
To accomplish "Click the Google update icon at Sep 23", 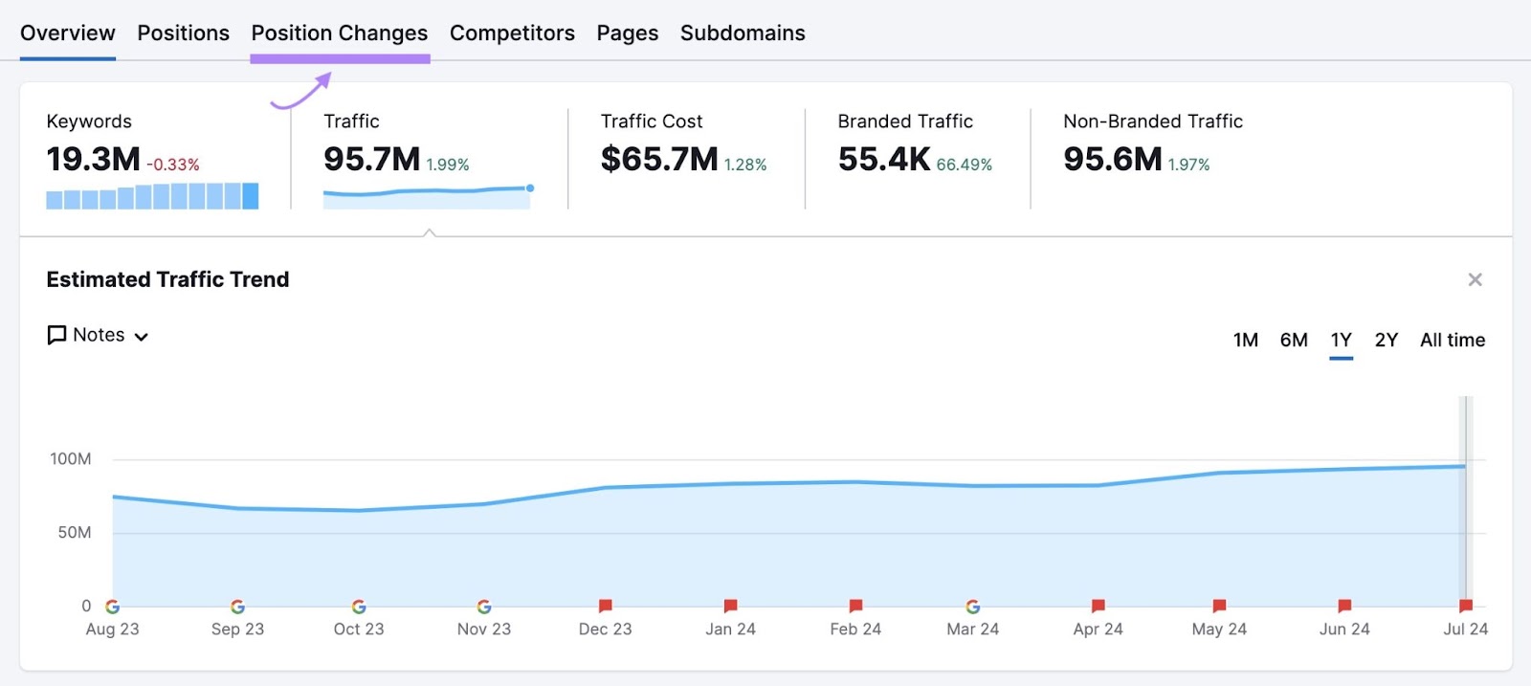I will tap(237, 607).
